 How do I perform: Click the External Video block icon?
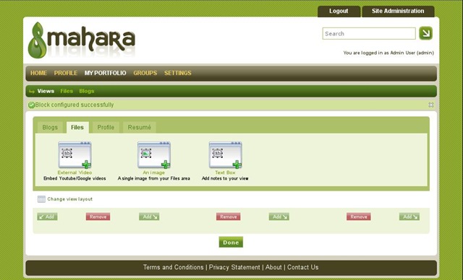click(x=75, y=155)
